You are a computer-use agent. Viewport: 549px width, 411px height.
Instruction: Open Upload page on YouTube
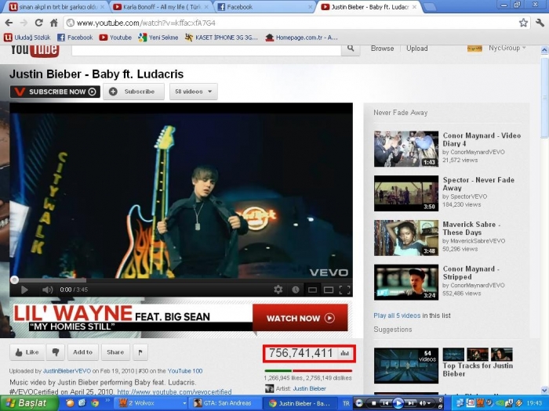click(416, 49)
